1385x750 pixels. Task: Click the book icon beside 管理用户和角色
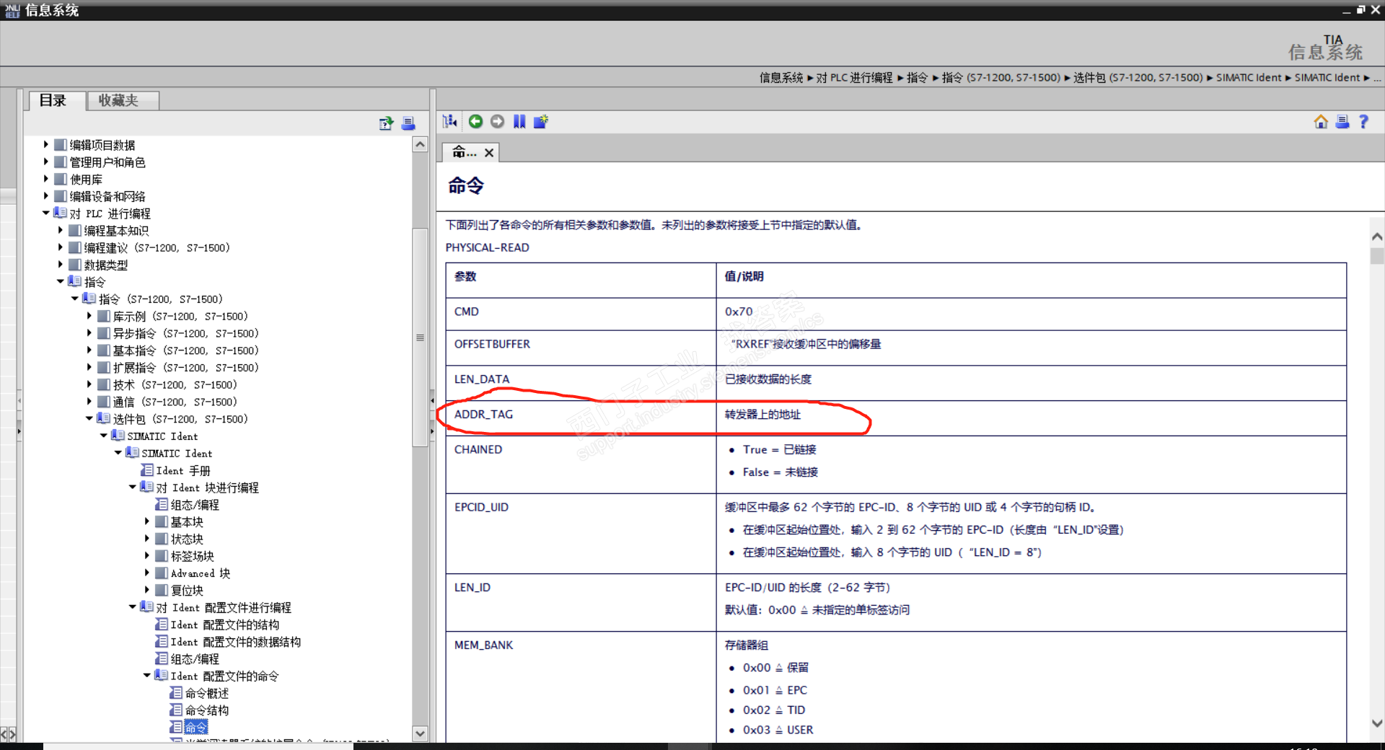pos(61,162)
